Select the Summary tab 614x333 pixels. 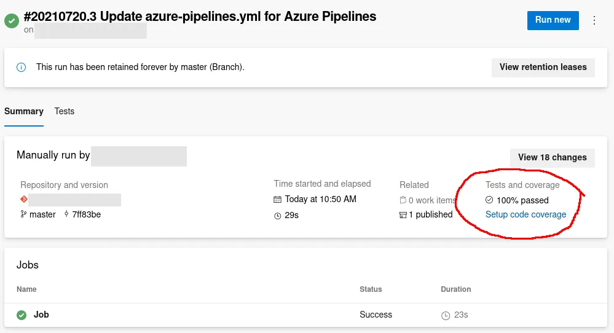[x=24, y=111]
